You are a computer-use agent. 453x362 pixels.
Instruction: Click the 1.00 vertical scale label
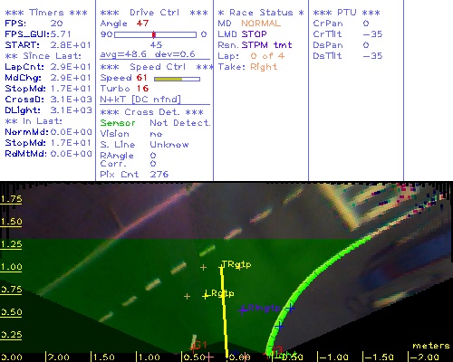(11, 267)
